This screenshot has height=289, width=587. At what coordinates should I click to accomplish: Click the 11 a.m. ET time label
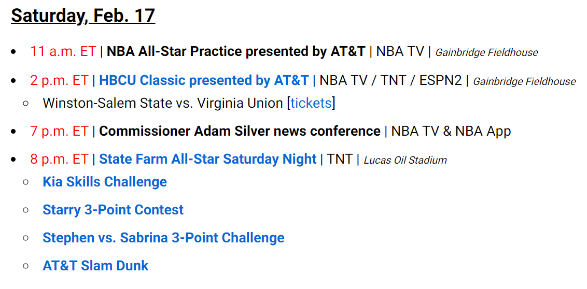coord(63,52)
